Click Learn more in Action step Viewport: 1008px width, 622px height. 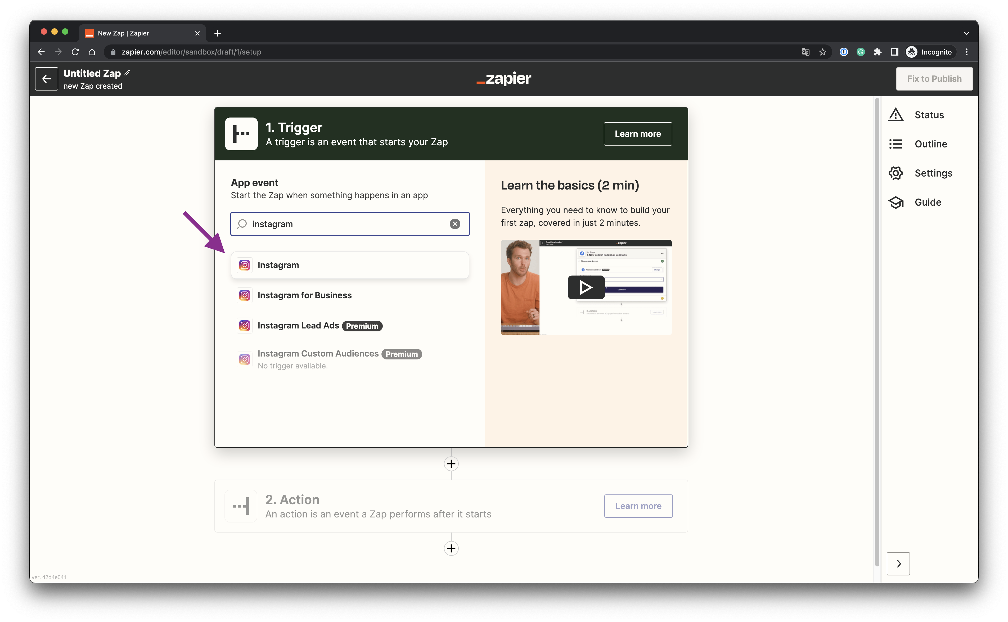[x=638, y=506]
